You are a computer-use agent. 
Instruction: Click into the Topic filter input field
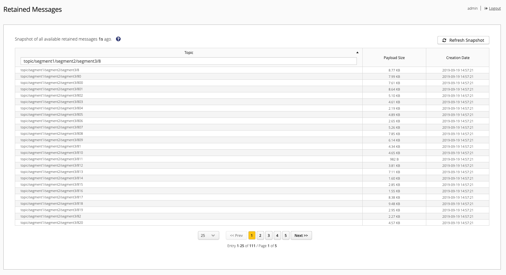[188, 61]
